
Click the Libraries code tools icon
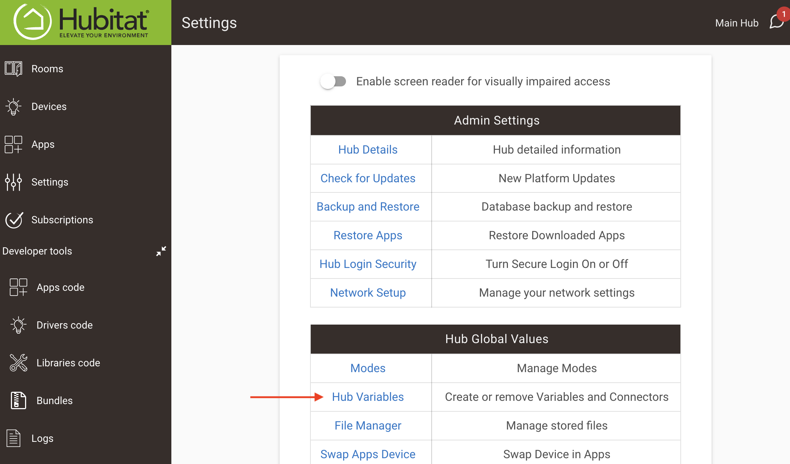pyautogui.click(x=19, y=363)
